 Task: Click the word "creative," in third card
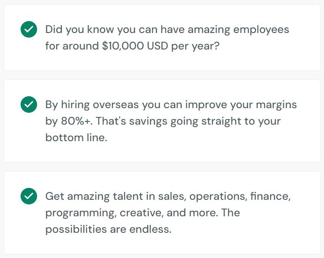click(141, 213)
